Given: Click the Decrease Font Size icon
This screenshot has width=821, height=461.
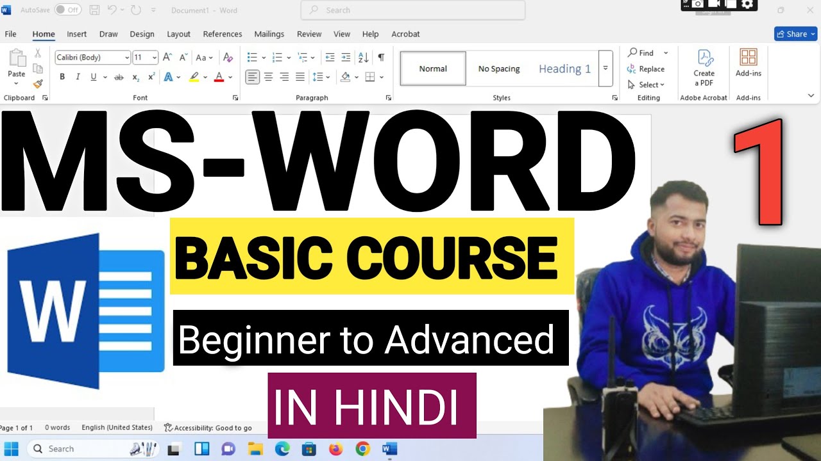Looking at the screenshot, I should click(x=182, y=58).
